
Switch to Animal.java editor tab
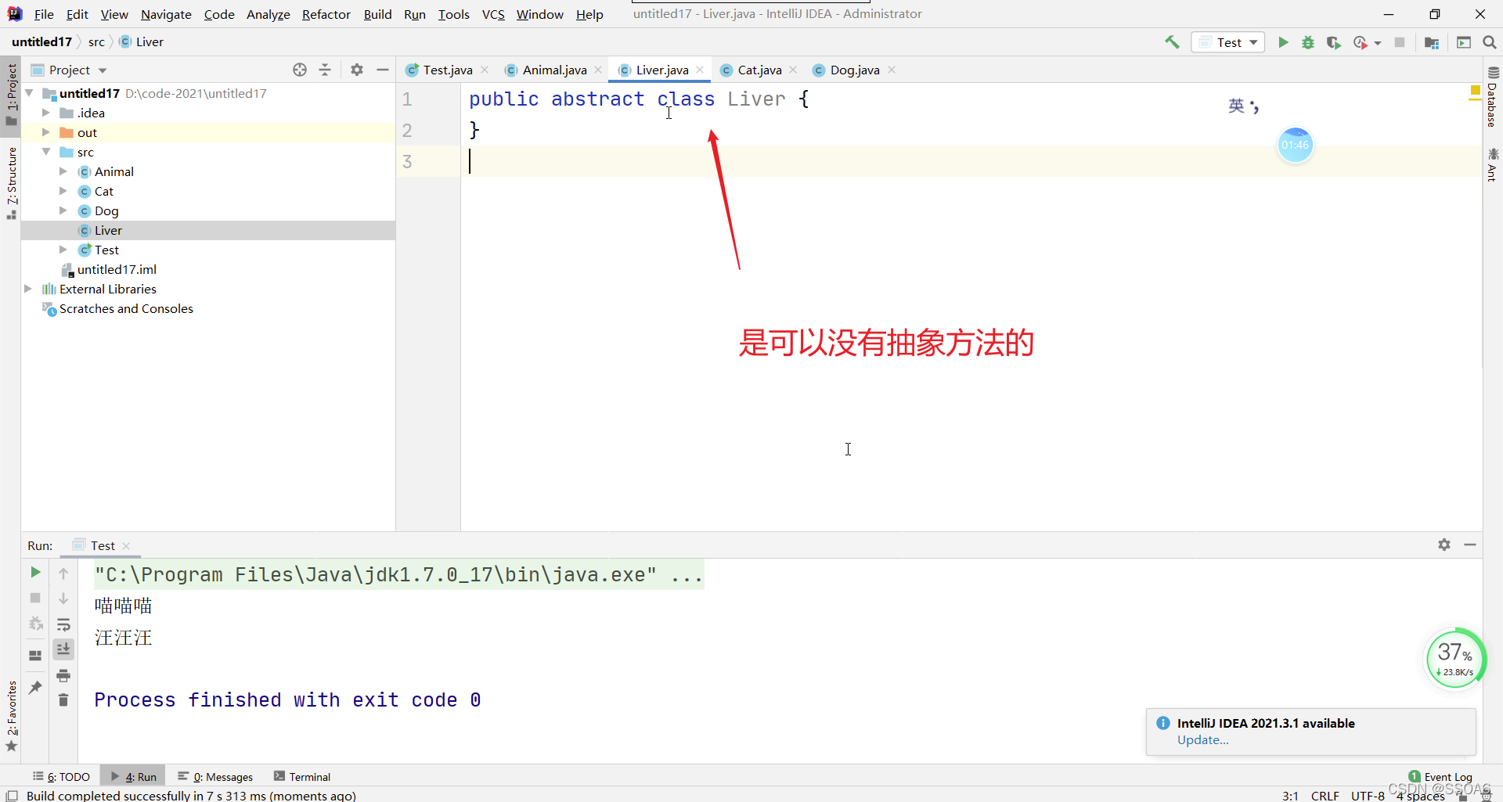point(554,70)
